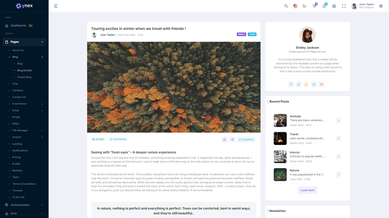Click the Comment button under post
This screenshot has width=389, height=218.
tap(246, 140)
